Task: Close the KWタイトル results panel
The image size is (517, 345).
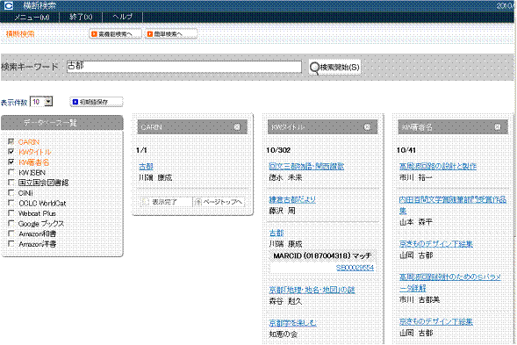Action: point(367,127)
